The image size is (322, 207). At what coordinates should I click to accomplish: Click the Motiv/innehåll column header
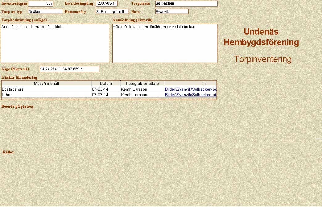coord(47,83)
